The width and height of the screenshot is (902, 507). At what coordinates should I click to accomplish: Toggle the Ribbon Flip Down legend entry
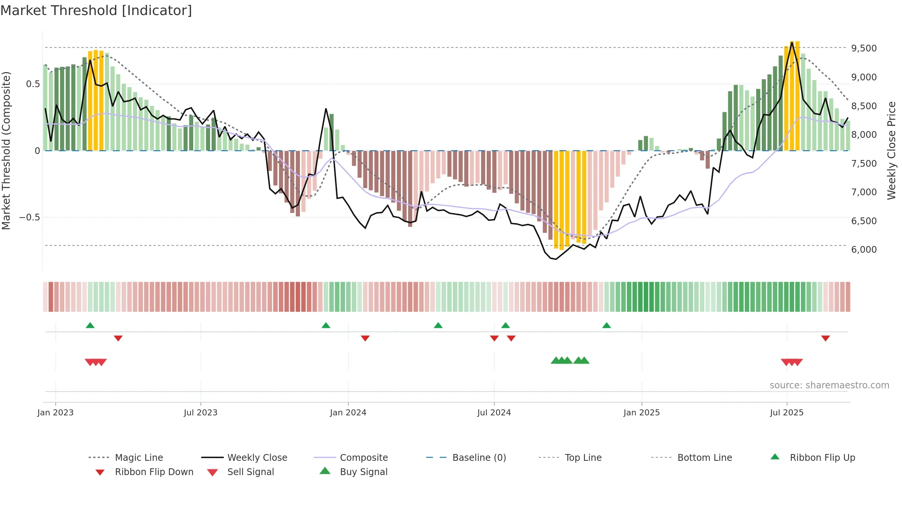pyautogui.click(x=144, y=472)
